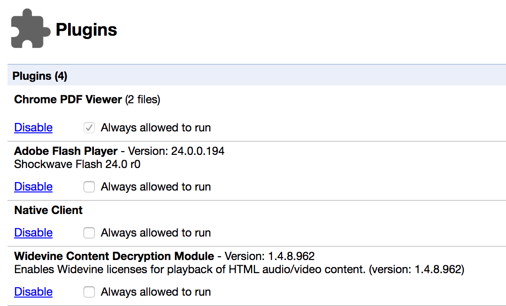Tick always allowed checkbox for Widevine module

coord(89,292)
